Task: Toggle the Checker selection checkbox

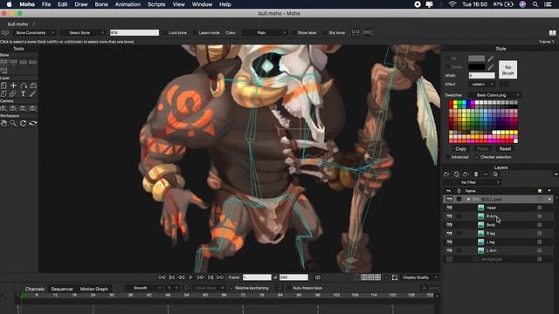Action: coord(477,157)
